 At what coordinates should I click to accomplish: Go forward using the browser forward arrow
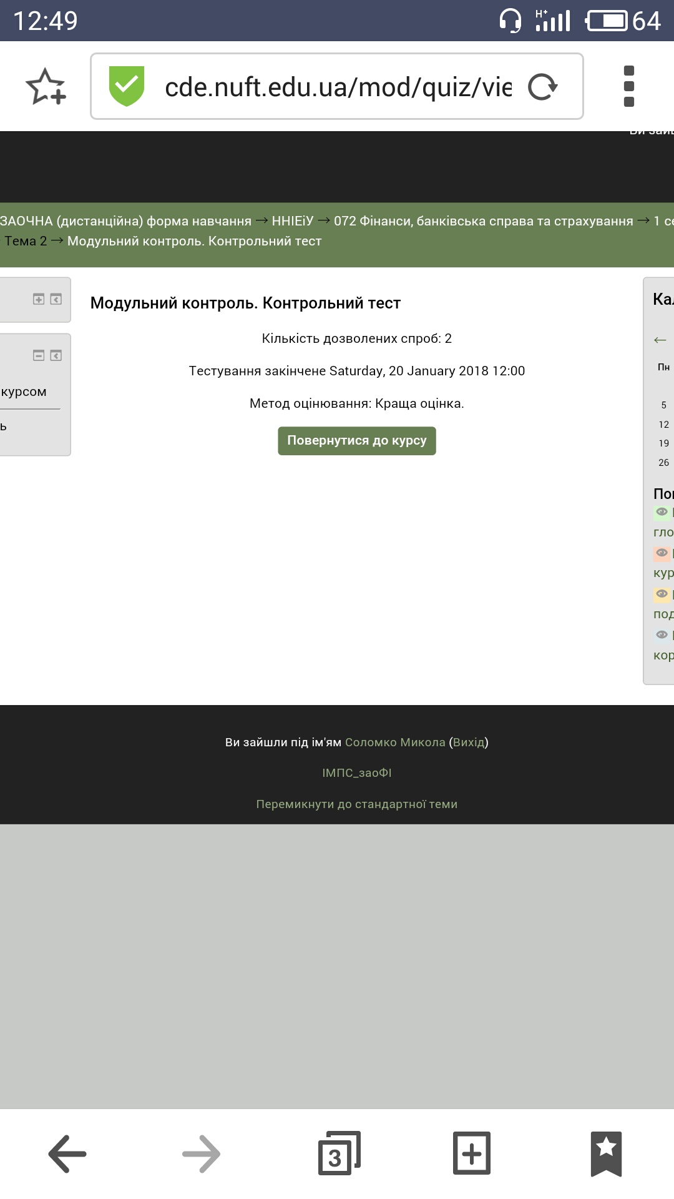click(x=202, y=1153)
